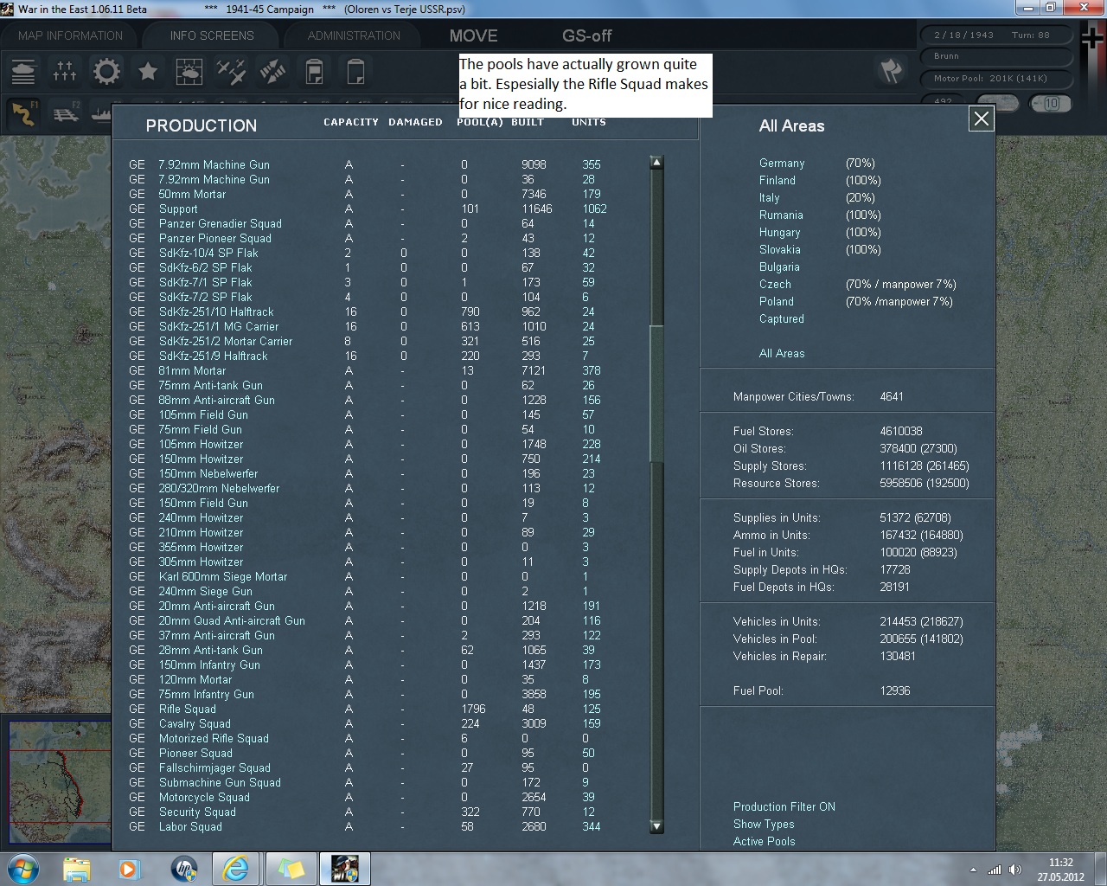Viewport: 1107px width, 886px height.
Task: Filter production by Poland
Action: 776,301
